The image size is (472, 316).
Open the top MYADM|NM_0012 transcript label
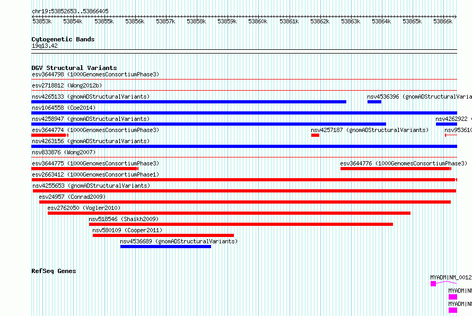click(451, 277)
